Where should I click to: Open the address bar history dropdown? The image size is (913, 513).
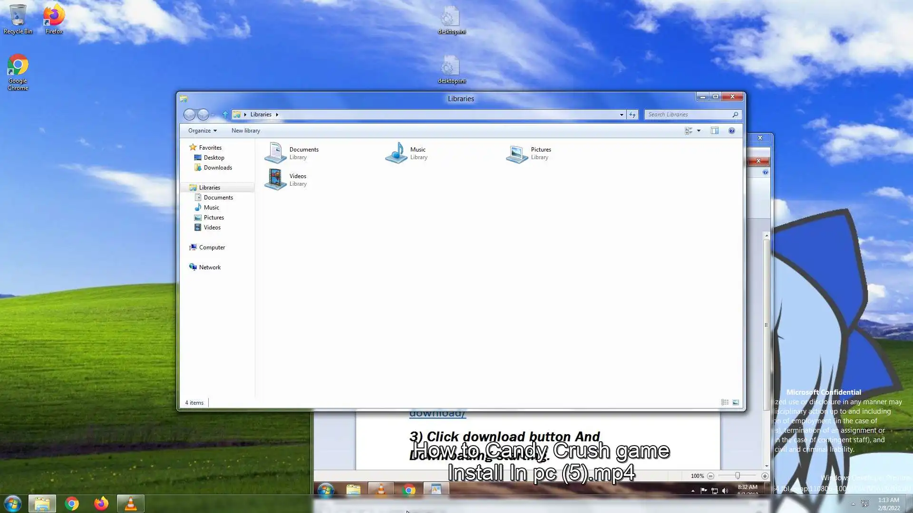click(621, 114)
